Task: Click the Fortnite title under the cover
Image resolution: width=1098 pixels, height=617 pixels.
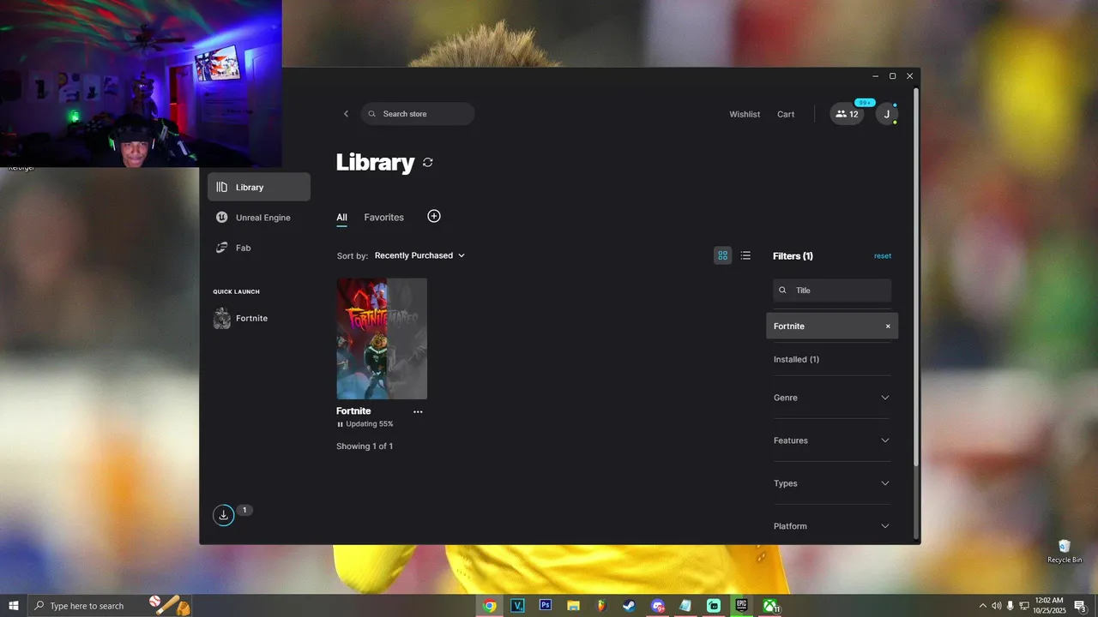Action: pyautogui.click(x=353, y=411)
